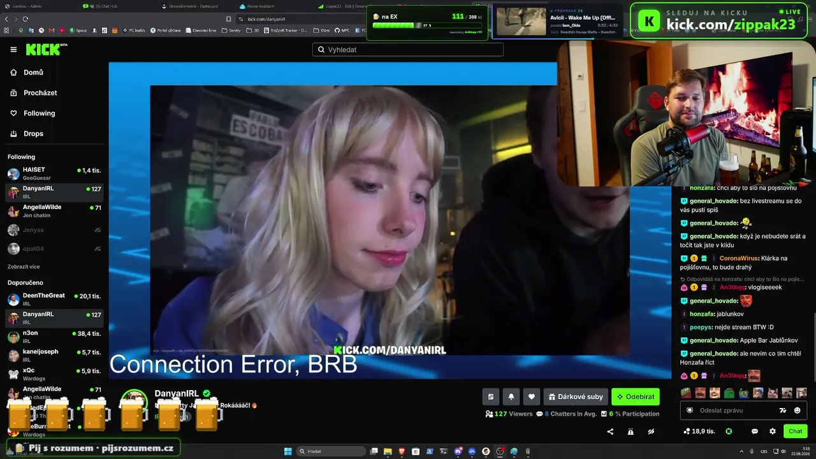Click shield icon in chat input
Screen dimensions: 816x459
pos(690,411)
